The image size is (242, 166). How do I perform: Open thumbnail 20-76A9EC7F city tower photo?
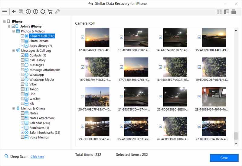click(97, 97)
